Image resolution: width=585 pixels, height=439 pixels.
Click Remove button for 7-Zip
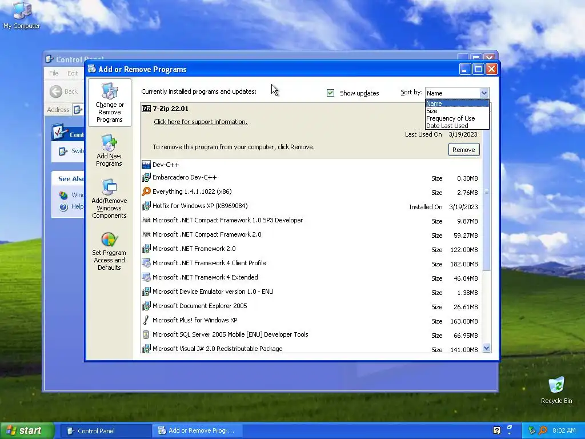464,150
